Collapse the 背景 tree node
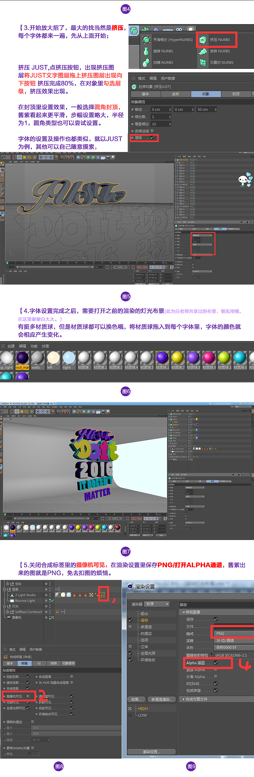Viewport: 254px width, 777px height. [4, 589]
